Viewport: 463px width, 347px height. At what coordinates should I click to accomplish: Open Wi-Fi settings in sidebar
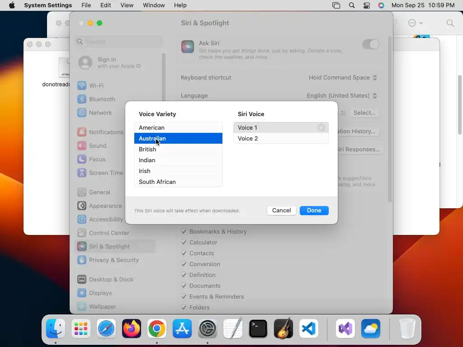point(116,85)
